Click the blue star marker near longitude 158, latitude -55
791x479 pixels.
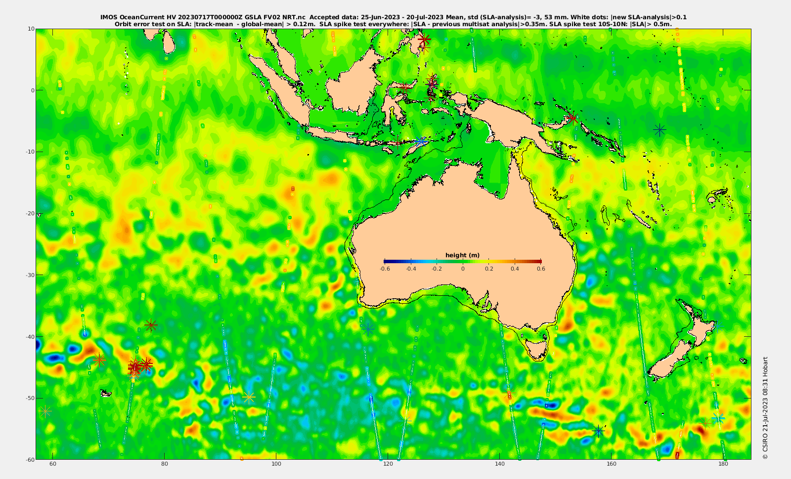tap(598, 431)
